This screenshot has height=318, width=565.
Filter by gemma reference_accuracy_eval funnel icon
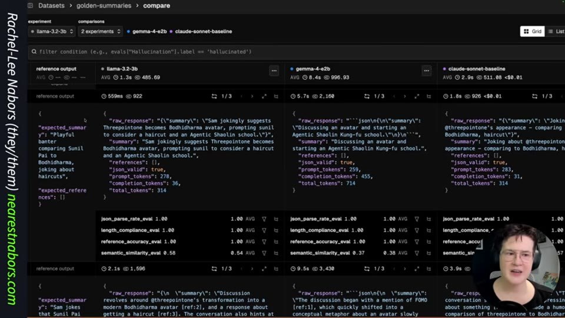(417, 241)
